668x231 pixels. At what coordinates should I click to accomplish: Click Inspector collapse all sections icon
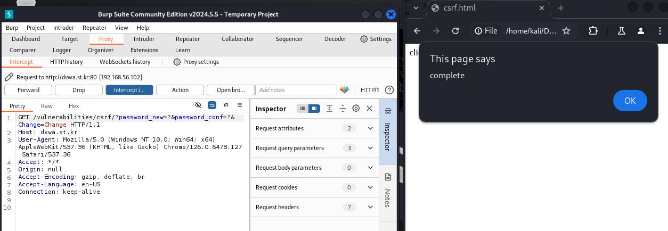pos(343,109)
